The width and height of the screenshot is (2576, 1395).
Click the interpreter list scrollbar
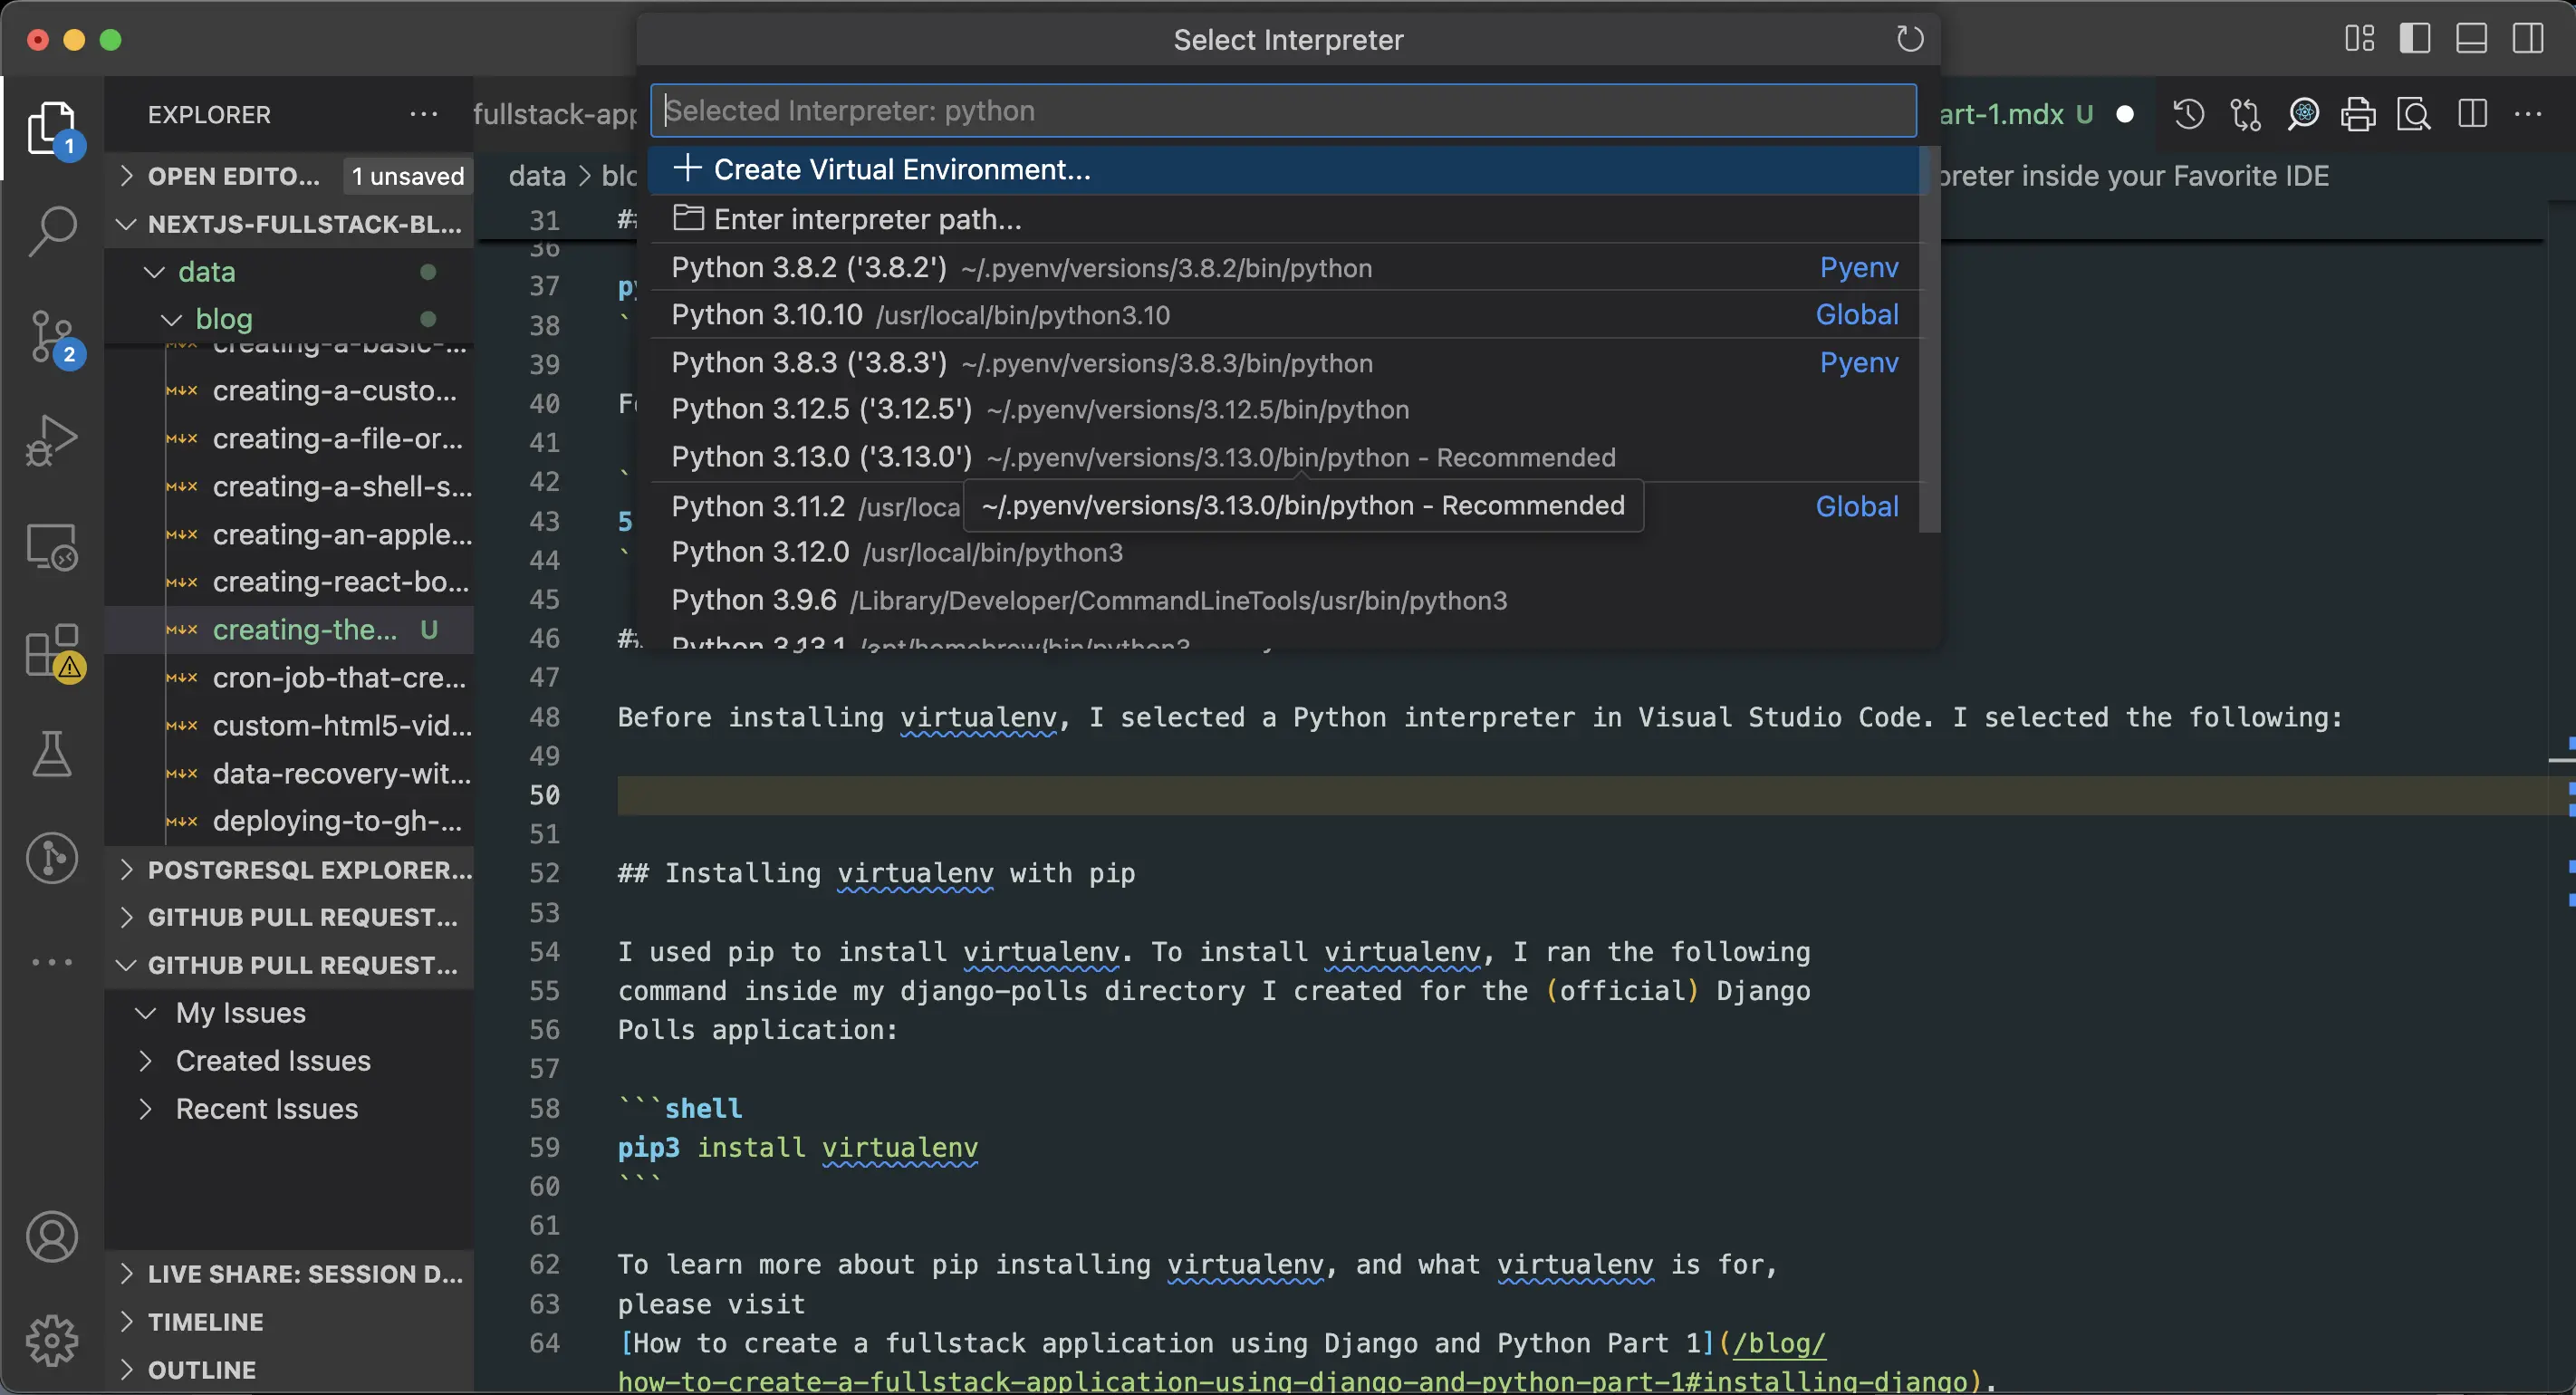[x=1930, y=340]
